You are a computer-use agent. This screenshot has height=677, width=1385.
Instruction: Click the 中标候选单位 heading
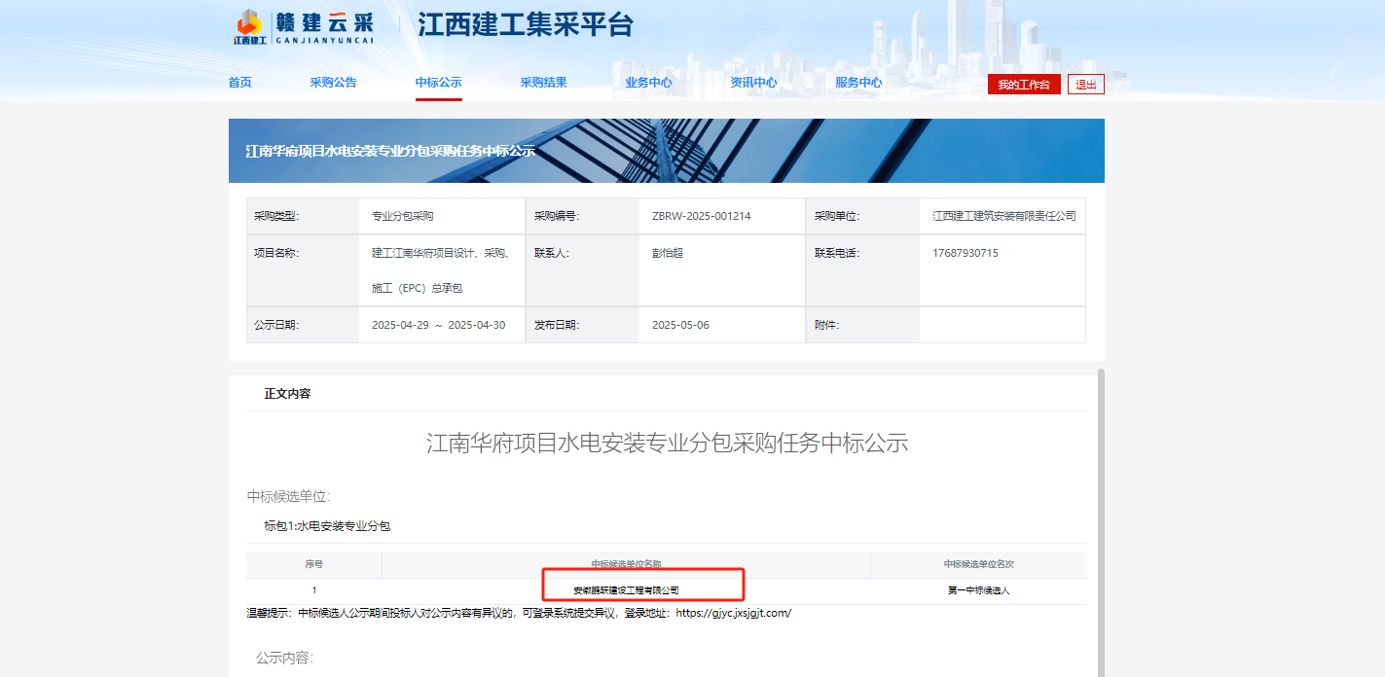click(289, 496)
